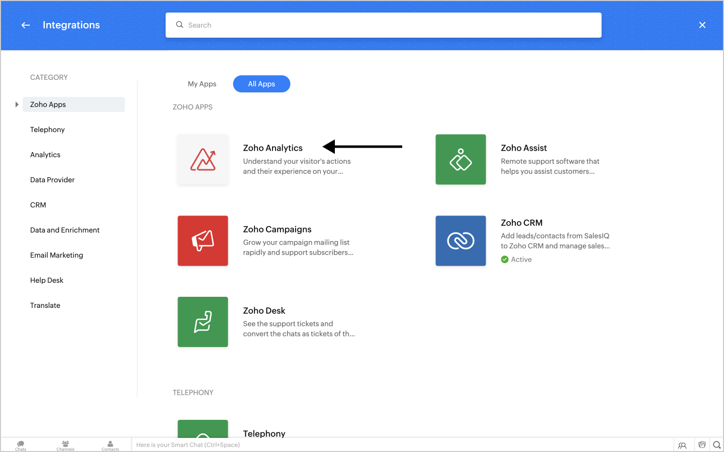
Task: Select the Help Desk category
Action: pyautogui.click(x=47, y=280)
